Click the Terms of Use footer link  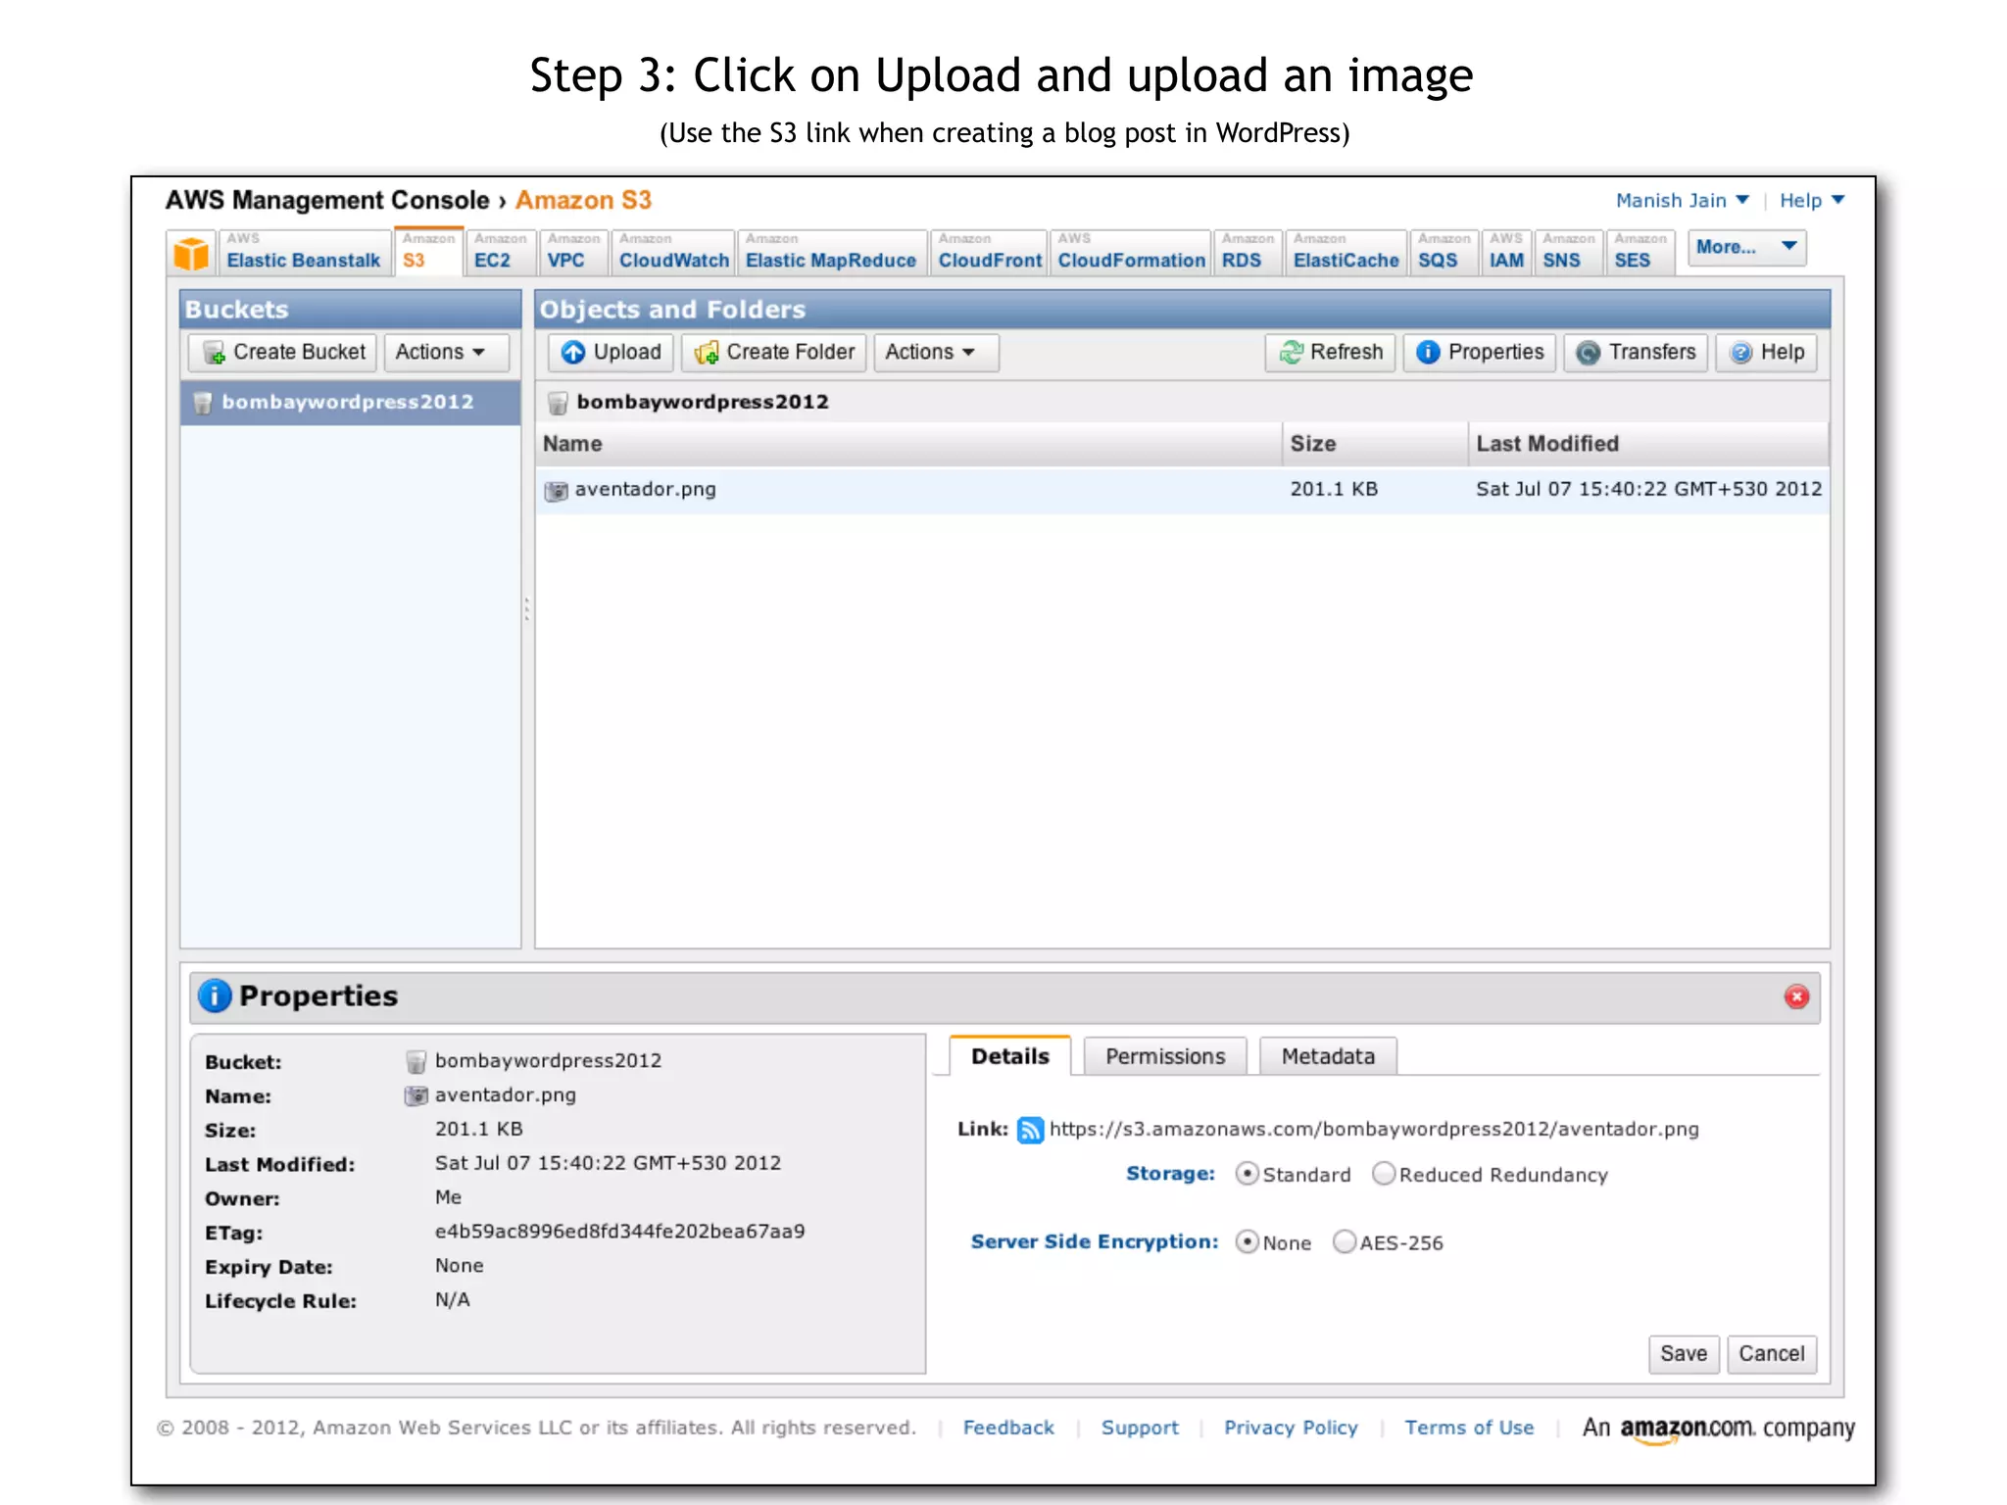tap(1469, 1428)
